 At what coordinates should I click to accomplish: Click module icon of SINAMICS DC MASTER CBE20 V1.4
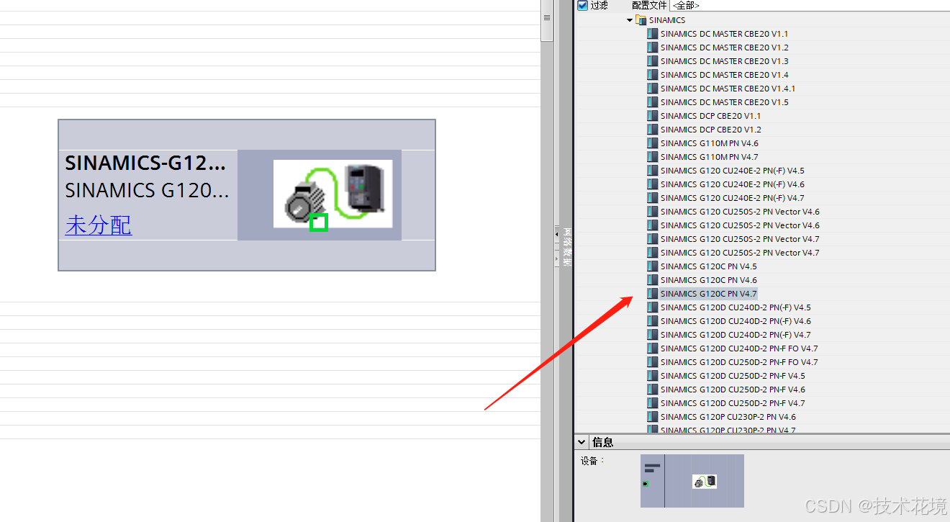tap(653, 75)
